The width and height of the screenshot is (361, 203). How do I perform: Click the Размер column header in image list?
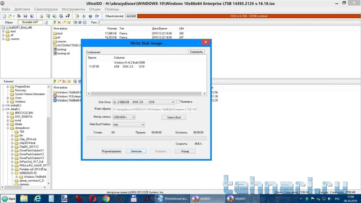pos(112,28)
